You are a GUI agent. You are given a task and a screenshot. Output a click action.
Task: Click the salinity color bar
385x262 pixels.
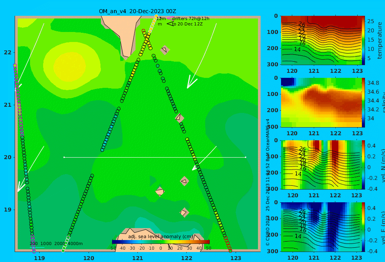(363, 102)
